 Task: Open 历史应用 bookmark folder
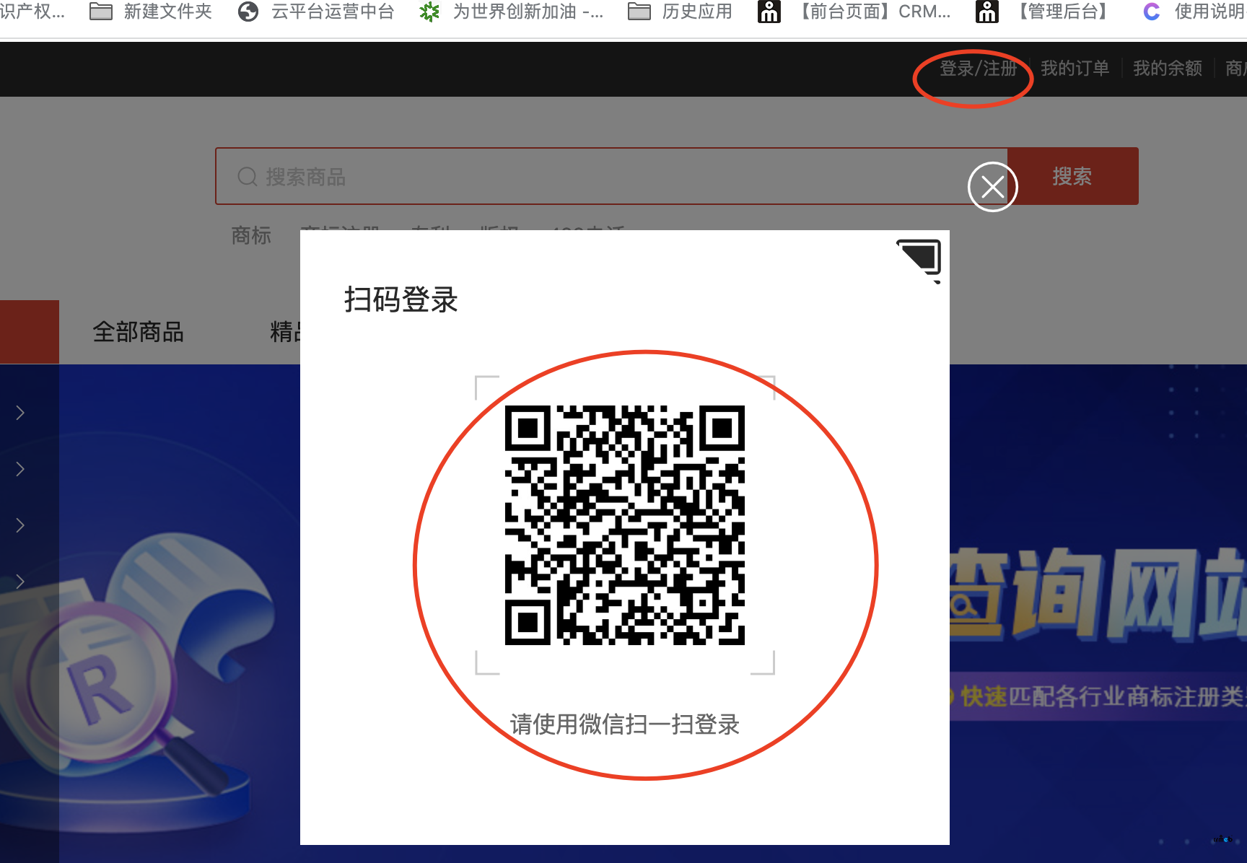point(680,12)
